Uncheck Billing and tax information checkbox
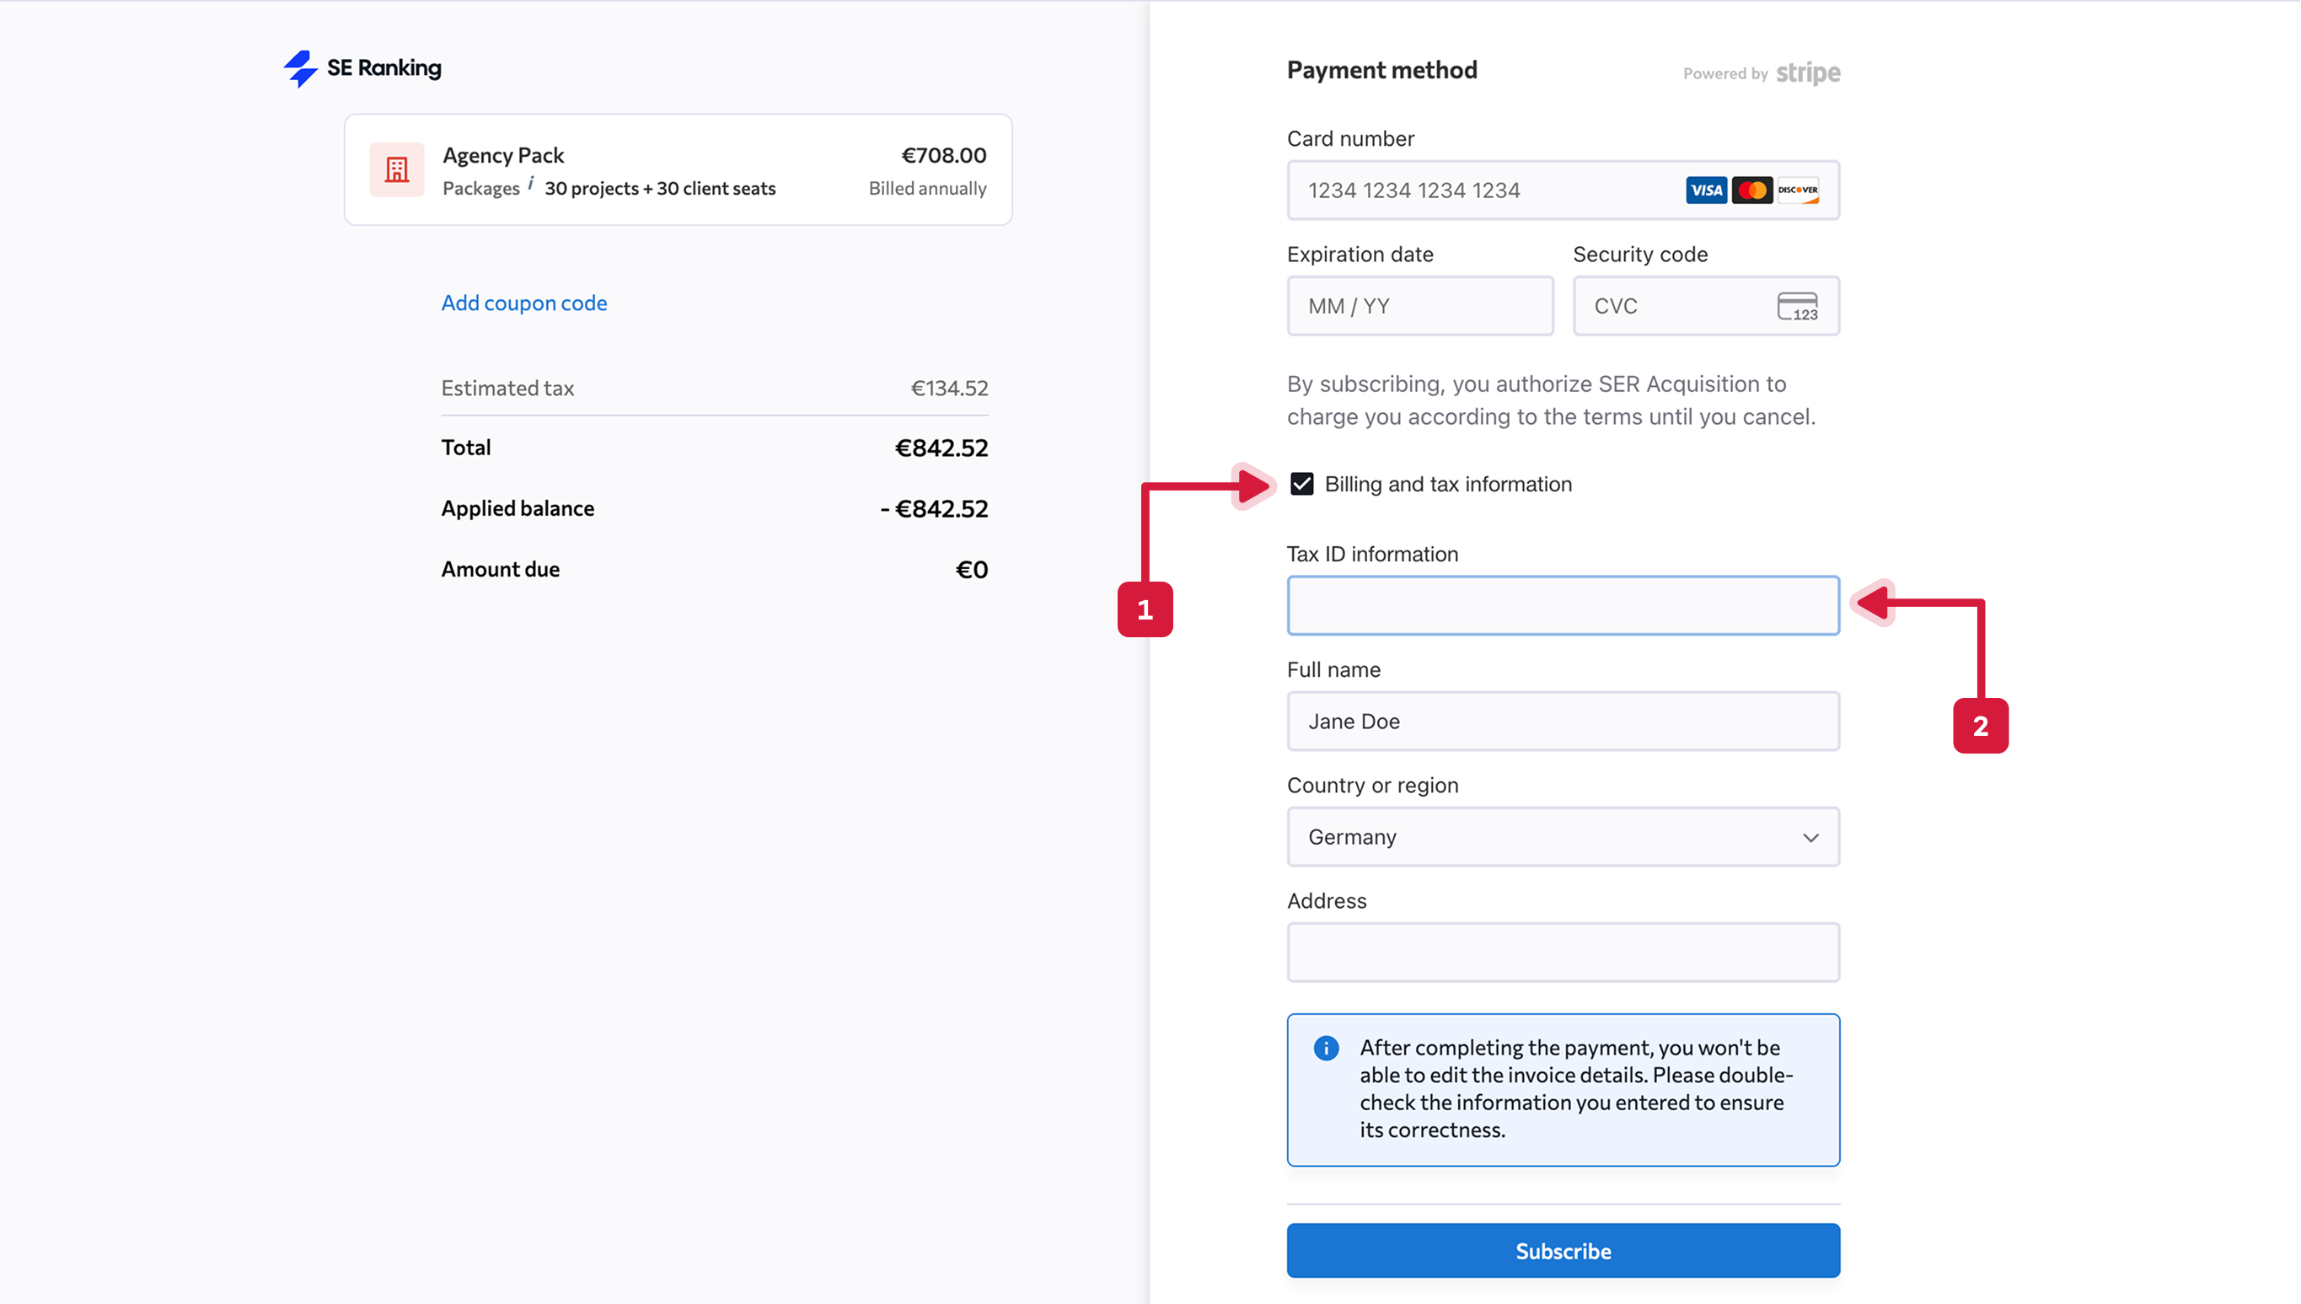Screen dimensions: 2301x1304 (x=1302, y=484)
